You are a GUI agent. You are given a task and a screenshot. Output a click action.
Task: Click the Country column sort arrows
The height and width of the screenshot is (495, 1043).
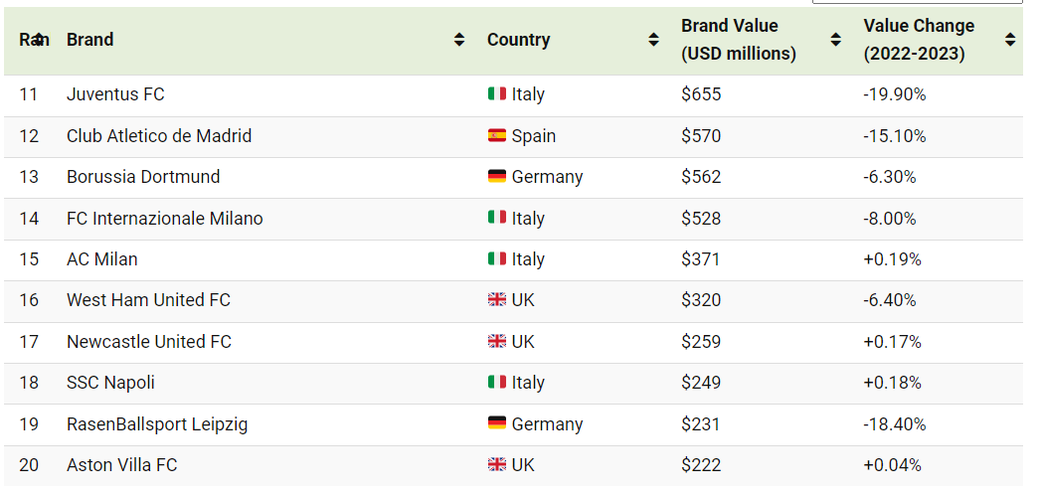pyautogui.click(x=654, y=39)
